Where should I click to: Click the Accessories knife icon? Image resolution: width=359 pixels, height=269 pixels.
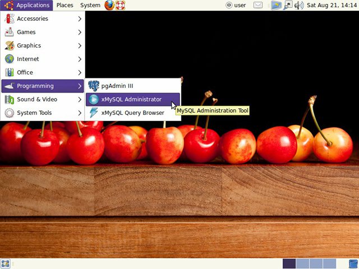[10, 18]
